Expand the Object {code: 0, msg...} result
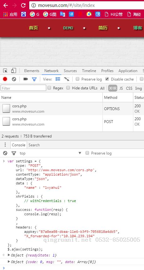This screenshot has width=144, height=270. [9, 262]
